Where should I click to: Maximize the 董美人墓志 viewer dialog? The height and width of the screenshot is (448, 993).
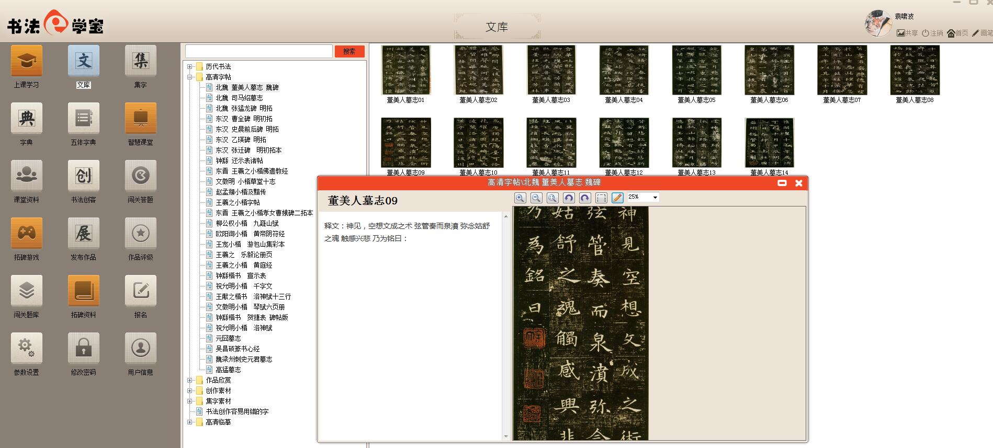click(x=782, y=183)
